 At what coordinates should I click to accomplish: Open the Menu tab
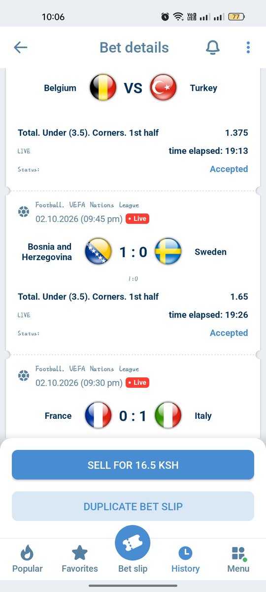[238, 559]
